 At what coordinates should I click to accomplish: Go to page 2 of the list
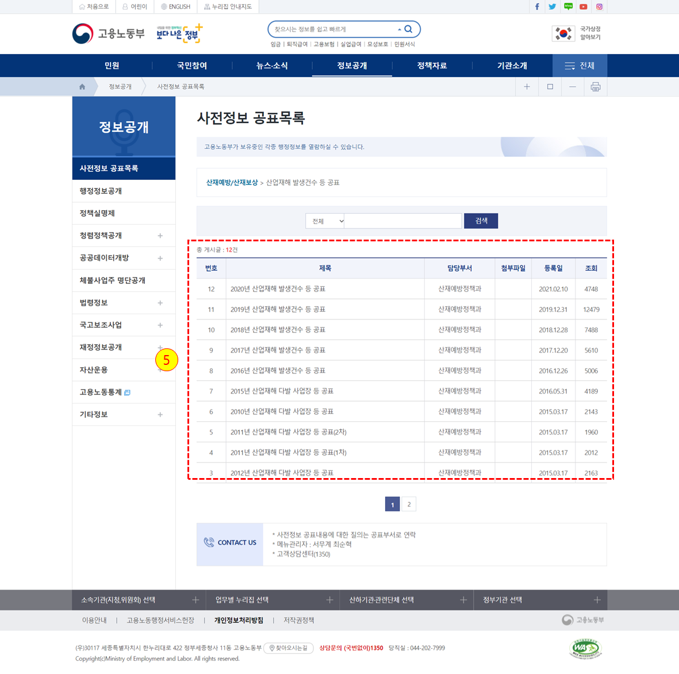409,504
